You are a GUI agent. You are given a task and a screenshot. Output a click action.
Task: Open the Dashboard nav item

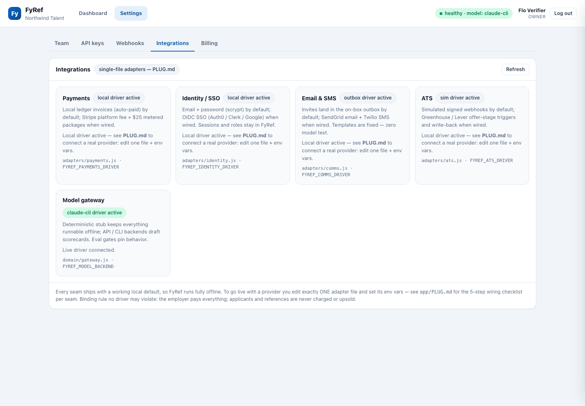(93, 13)
